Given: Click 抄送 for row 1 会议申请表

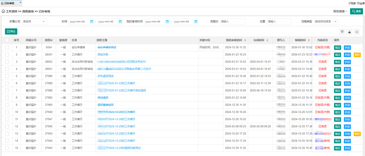Looking at the screenshot, I should pyautogui.click(x=347, y=47).
